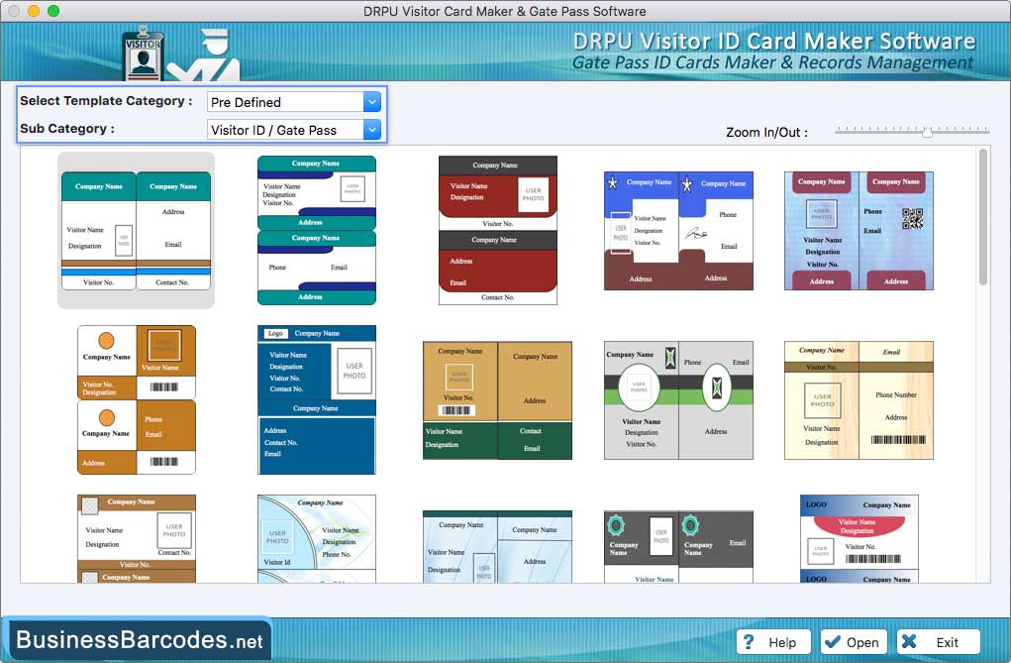Viewport: 1011px width, 663px height.
Task: Click the question mark icon on Help
Action: pos(749,642)
